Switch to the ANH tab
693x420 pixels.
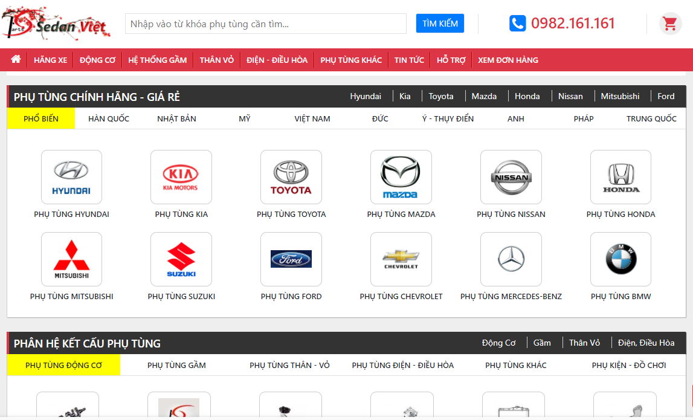coord(516,118)
